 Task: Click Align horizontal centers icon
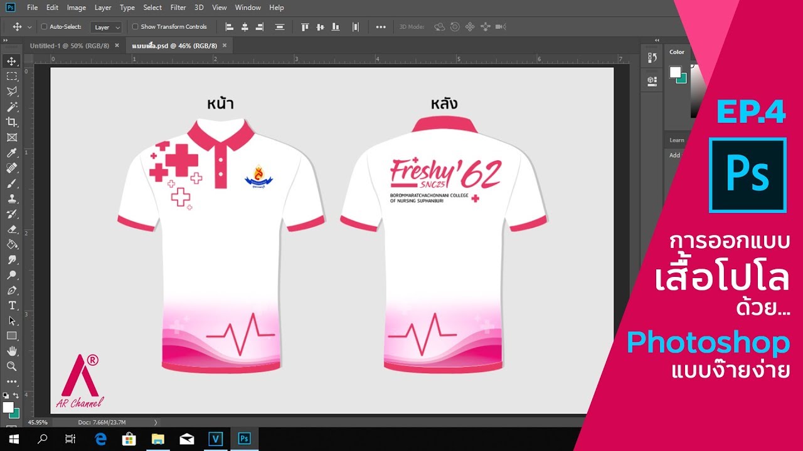(x=245, y=27)
